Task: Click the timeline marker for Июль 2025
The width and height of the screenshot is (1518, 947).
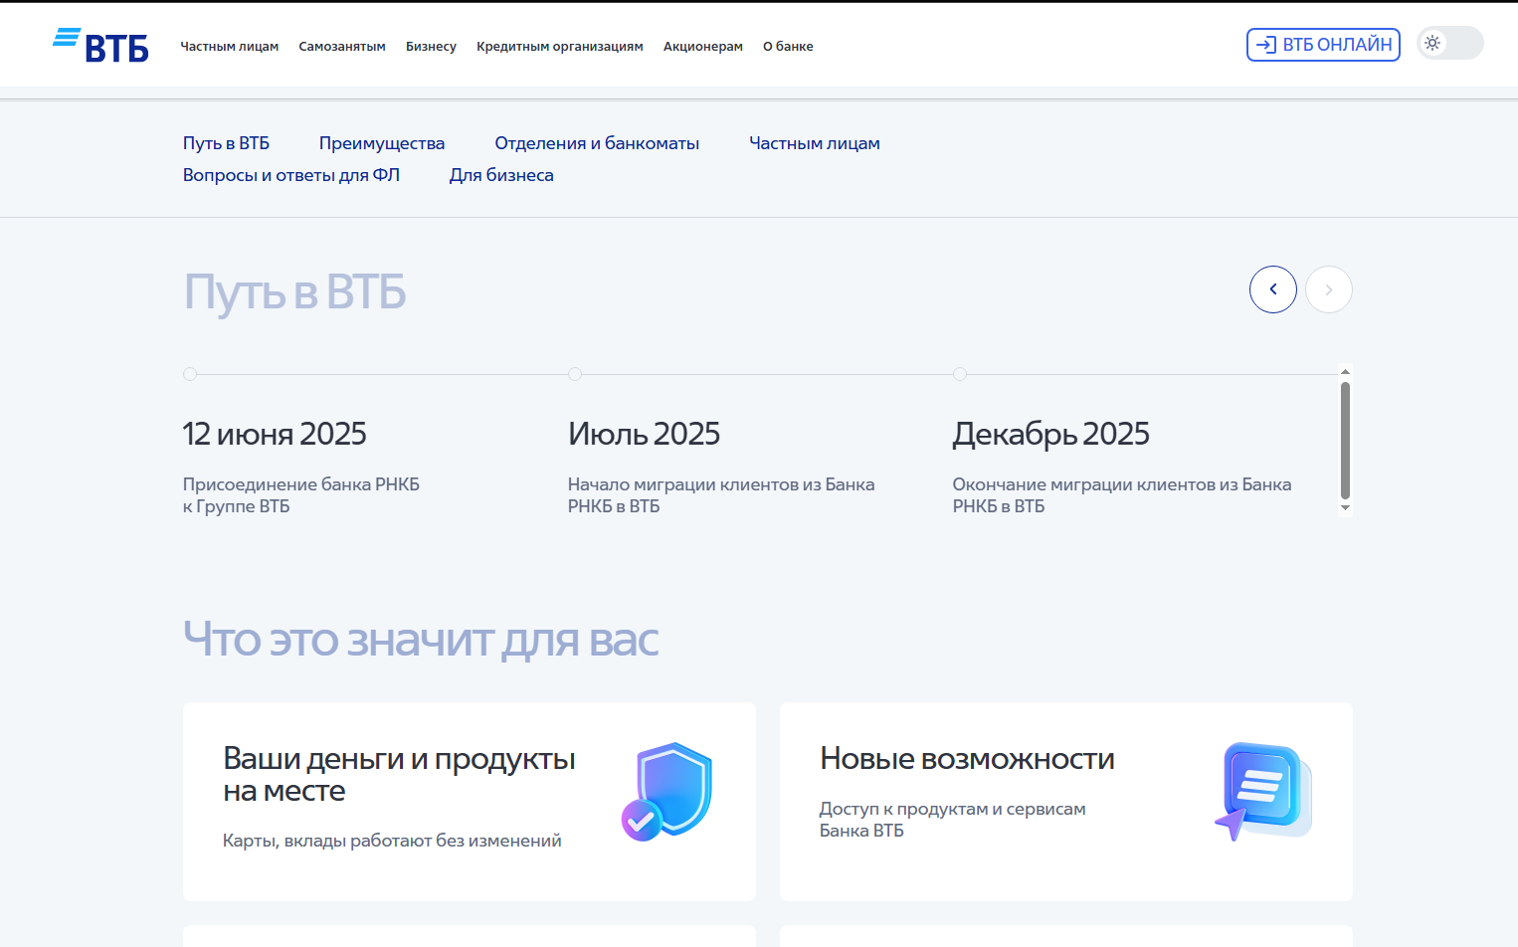Action: [575, 374]
